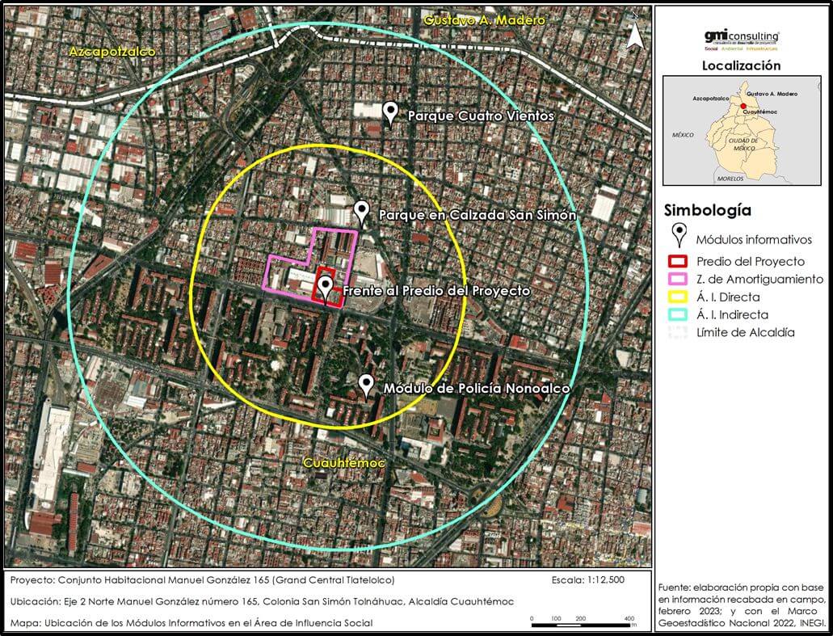Click the Simbología legend heading
This screenshot has height=636, width=833.
tap(708, 210)
